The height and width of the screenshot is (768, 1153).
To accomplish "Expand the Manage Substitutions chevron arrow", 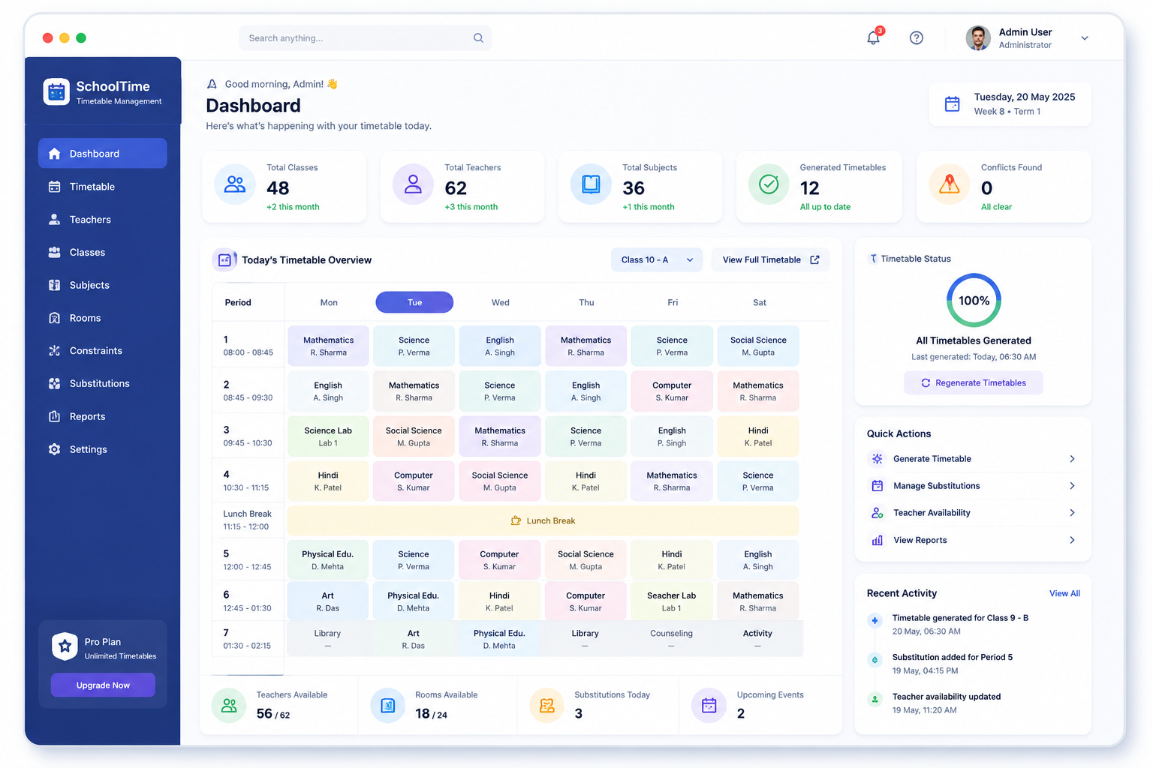I will (x=1072, y=486).
